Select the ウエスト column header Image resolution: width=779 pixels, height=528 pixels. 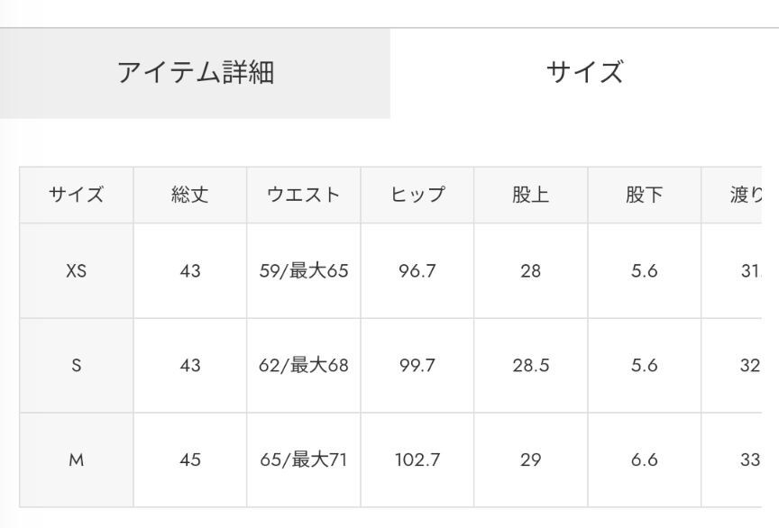point(303,195)
